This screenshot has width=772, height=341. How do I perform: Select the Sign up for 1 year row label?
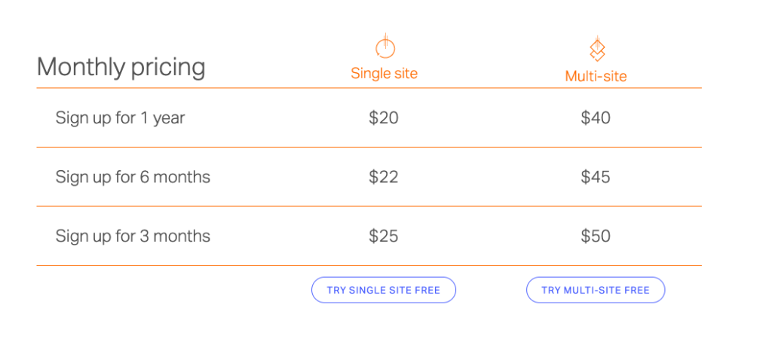pyautogui.click(x=120, y=118)
